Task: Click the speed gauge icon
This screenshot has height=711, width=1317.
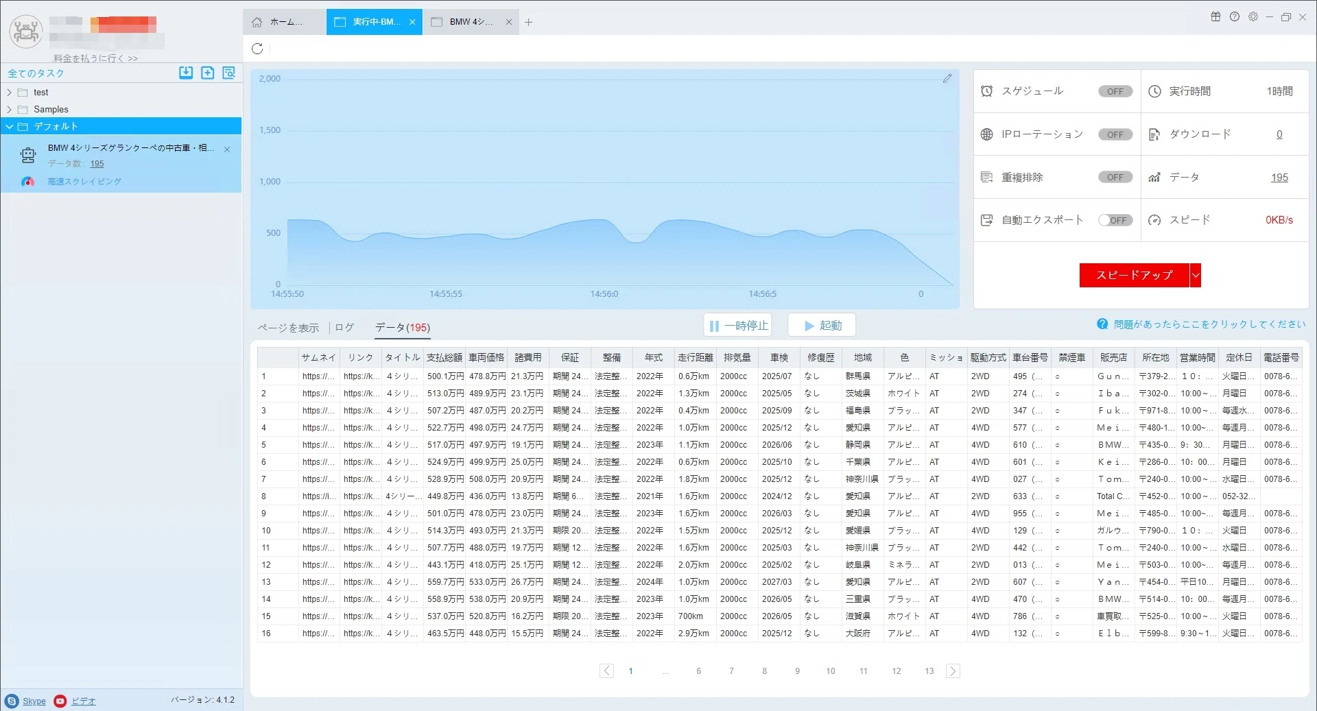Action: 1154,220
